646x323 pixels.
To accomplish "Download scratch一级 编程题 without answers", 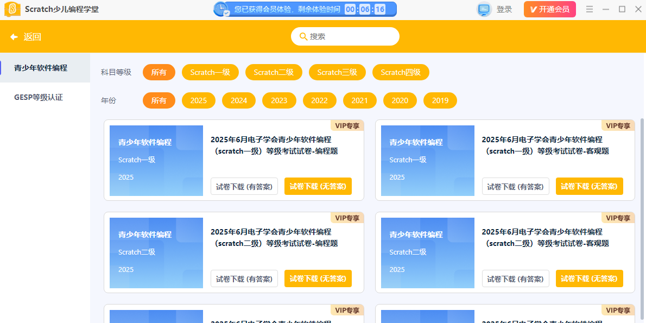I will (x=318, y=186).
